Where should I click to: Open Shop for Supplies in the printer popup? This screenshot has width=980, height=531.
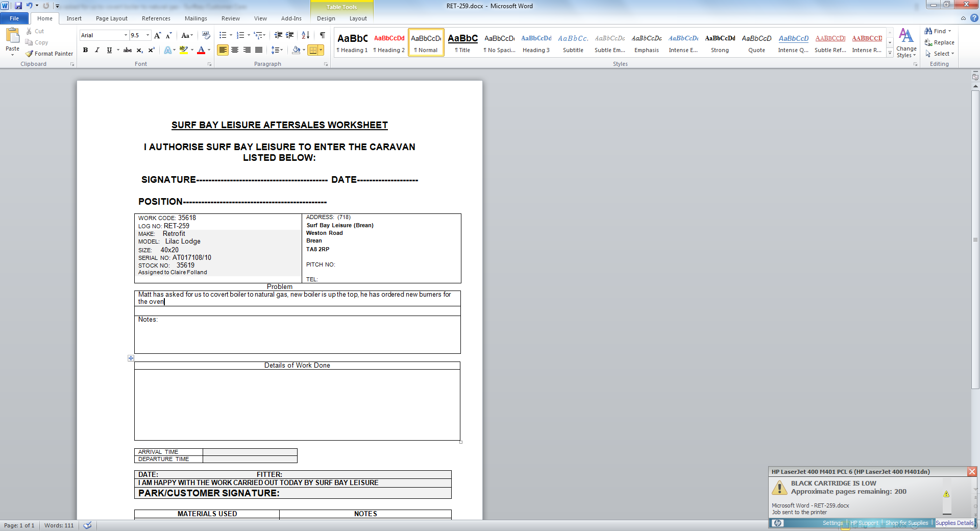[907, 523]
